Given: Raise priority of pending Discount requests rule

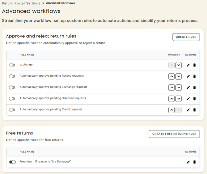Looking at the screenshot, I should coord(171,99).
